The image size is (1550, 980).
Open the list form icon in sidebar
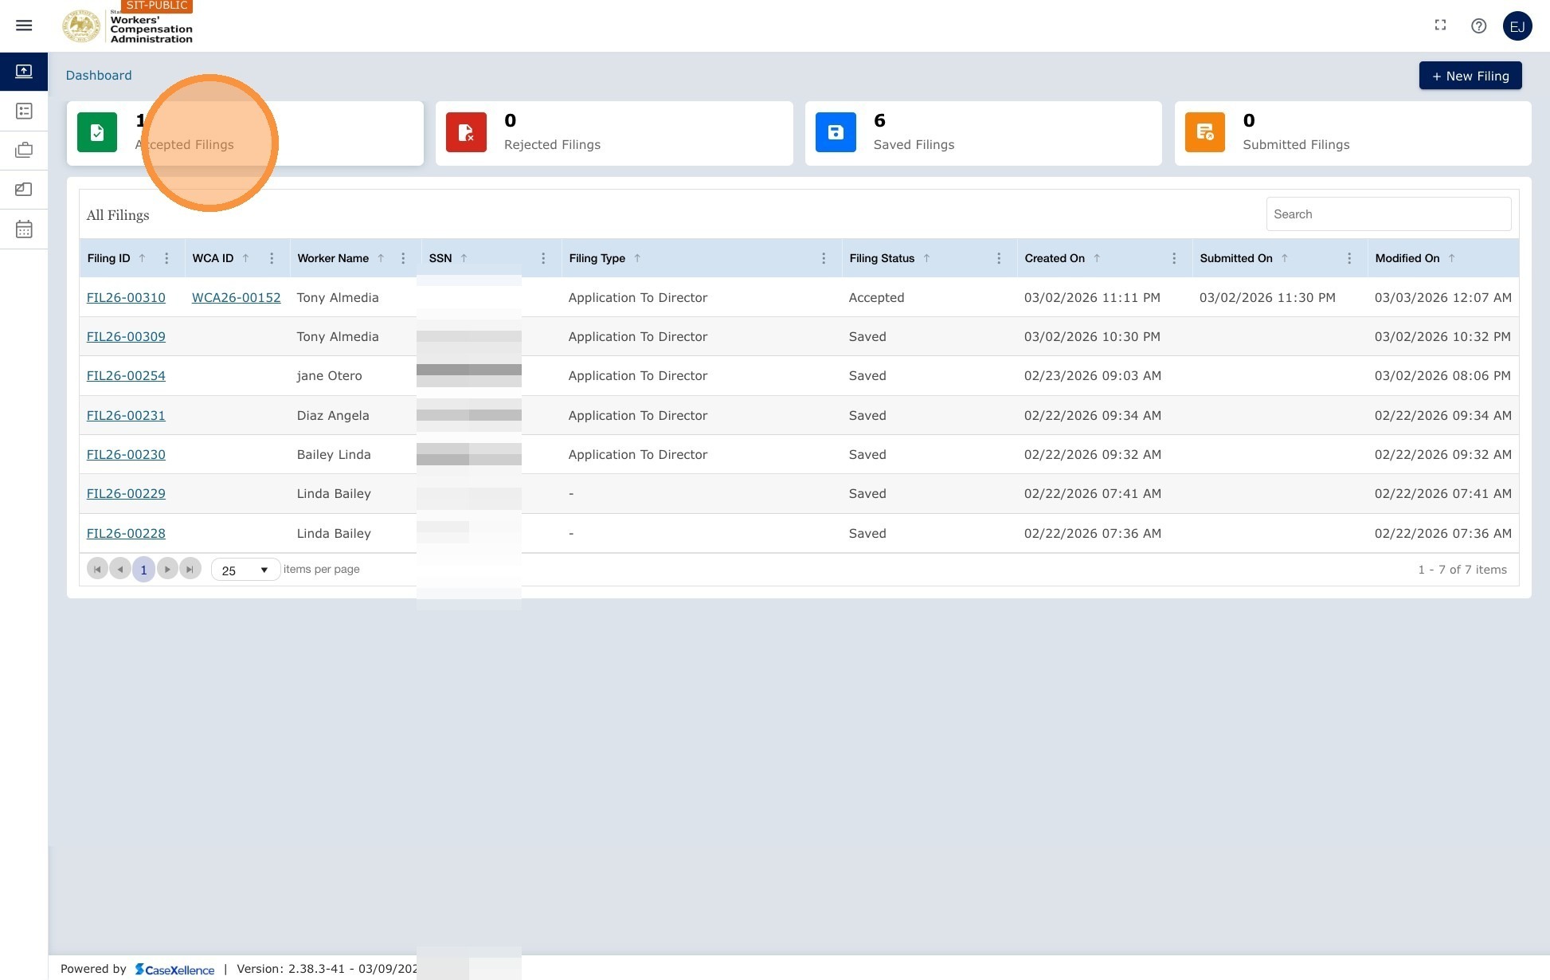pos(24,111)
